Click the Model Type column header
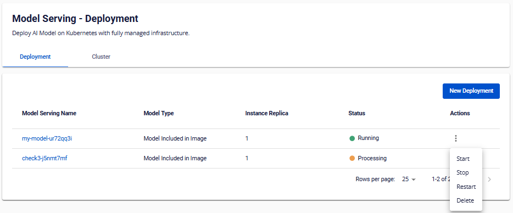513x213 pixels. pos(159,113)
